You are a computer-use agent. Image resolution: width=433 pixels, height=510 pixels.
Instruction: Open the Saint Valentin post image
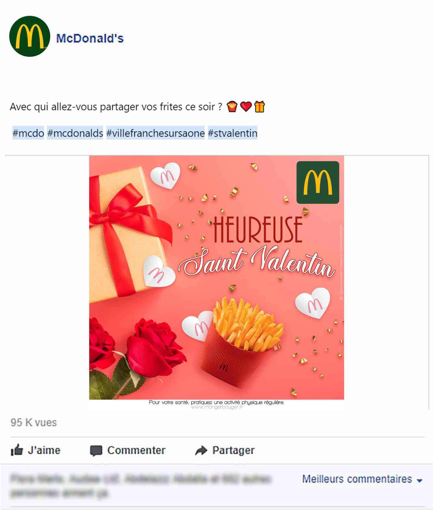[x=216, y=277]
